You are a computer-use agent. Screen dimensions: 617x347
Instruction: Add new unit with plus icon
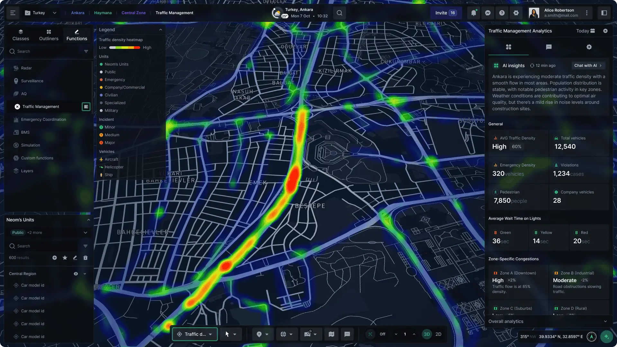click(x=55, y=258)
